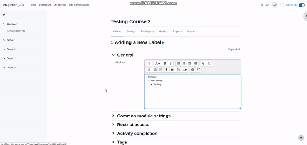Switch to the Grades tab
Screen dimensions: 307x145
(163, 31)
